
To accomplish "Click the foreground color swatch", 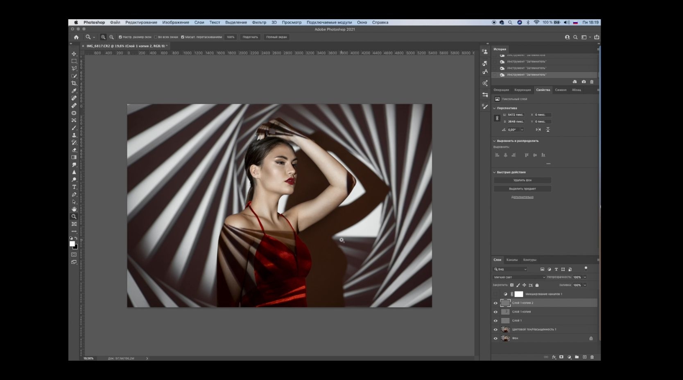I will (x=72, y=244).
